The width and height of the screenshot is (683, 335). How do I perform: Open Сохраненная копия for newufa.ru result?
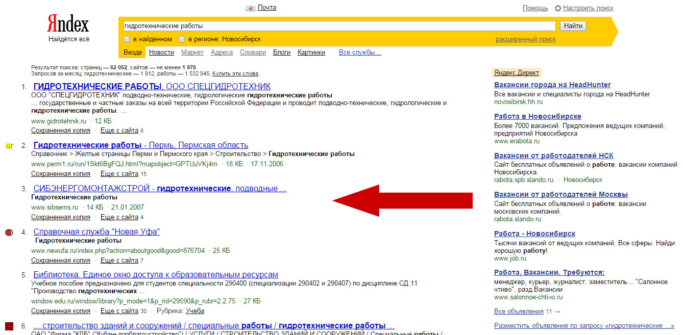[61, 261]
